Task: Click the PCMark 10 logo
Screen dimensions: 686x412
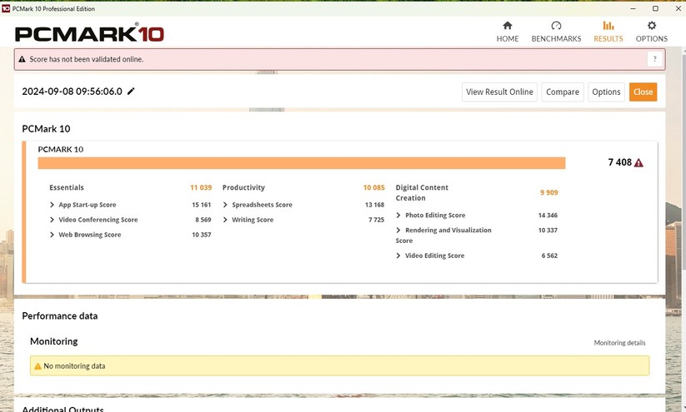Action: pos(89,33)
